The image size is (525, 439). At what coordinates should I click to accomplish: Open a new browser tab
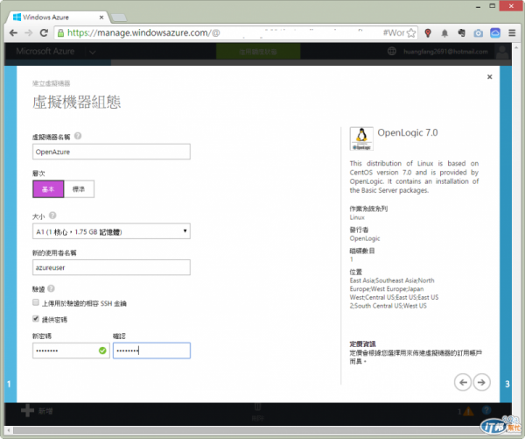click(x=118, y=18)
